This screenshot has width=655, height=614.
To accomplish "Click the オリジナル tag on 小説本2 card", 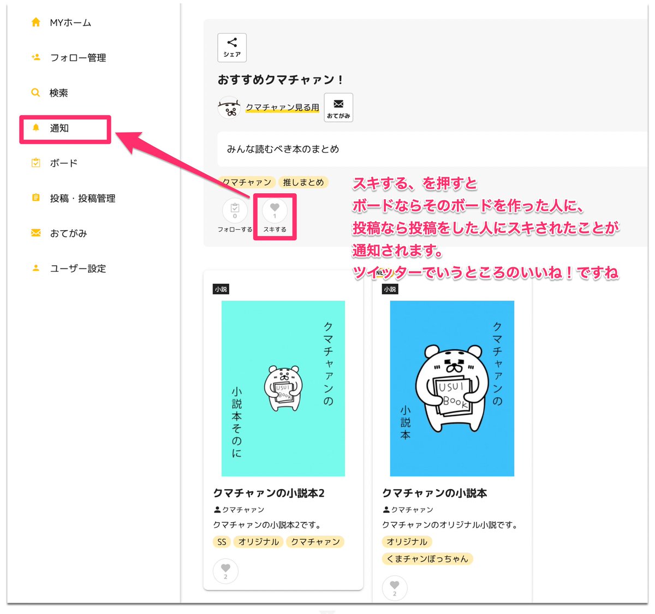I will click(x=258, y=542).
